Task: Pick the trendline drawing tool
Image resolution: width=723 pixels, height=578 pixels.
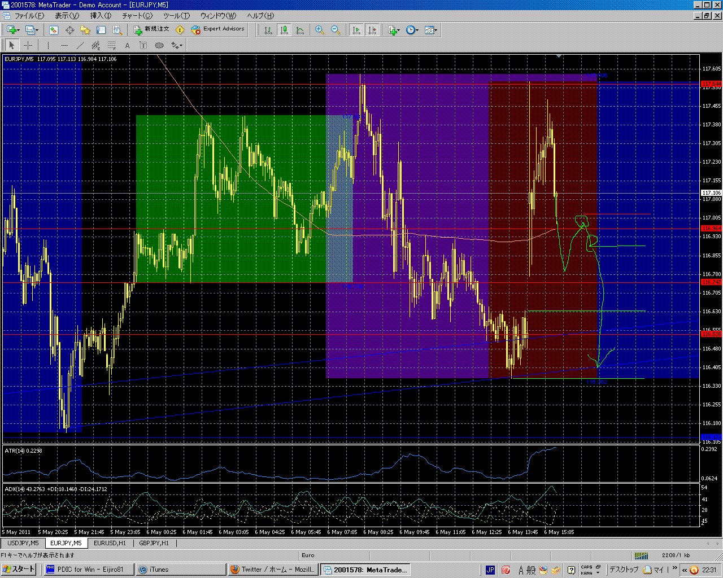Action: coord(80,46)
